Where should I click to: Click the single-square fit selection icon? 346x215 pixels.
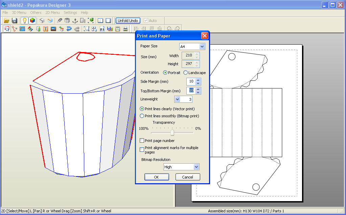click(87, 29)
